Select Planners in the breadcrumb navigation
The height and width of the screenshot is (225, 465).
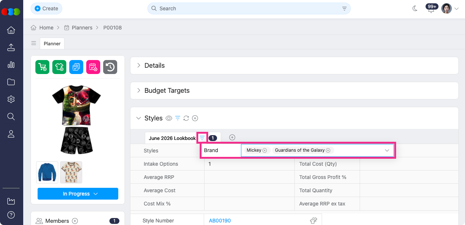click(x=82, y=27)
